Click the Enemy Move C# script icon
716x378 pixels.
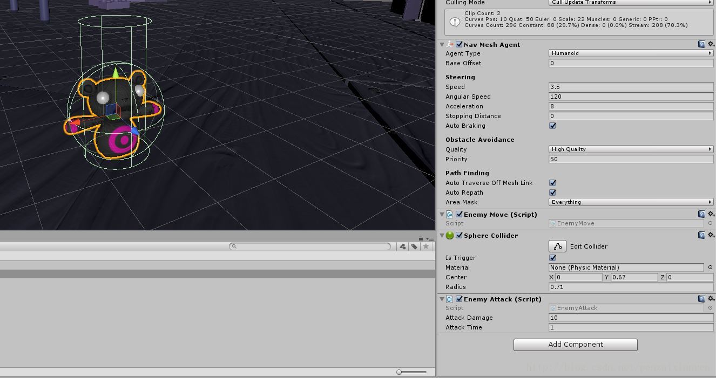pyautogui.click(x=450, y=215)
